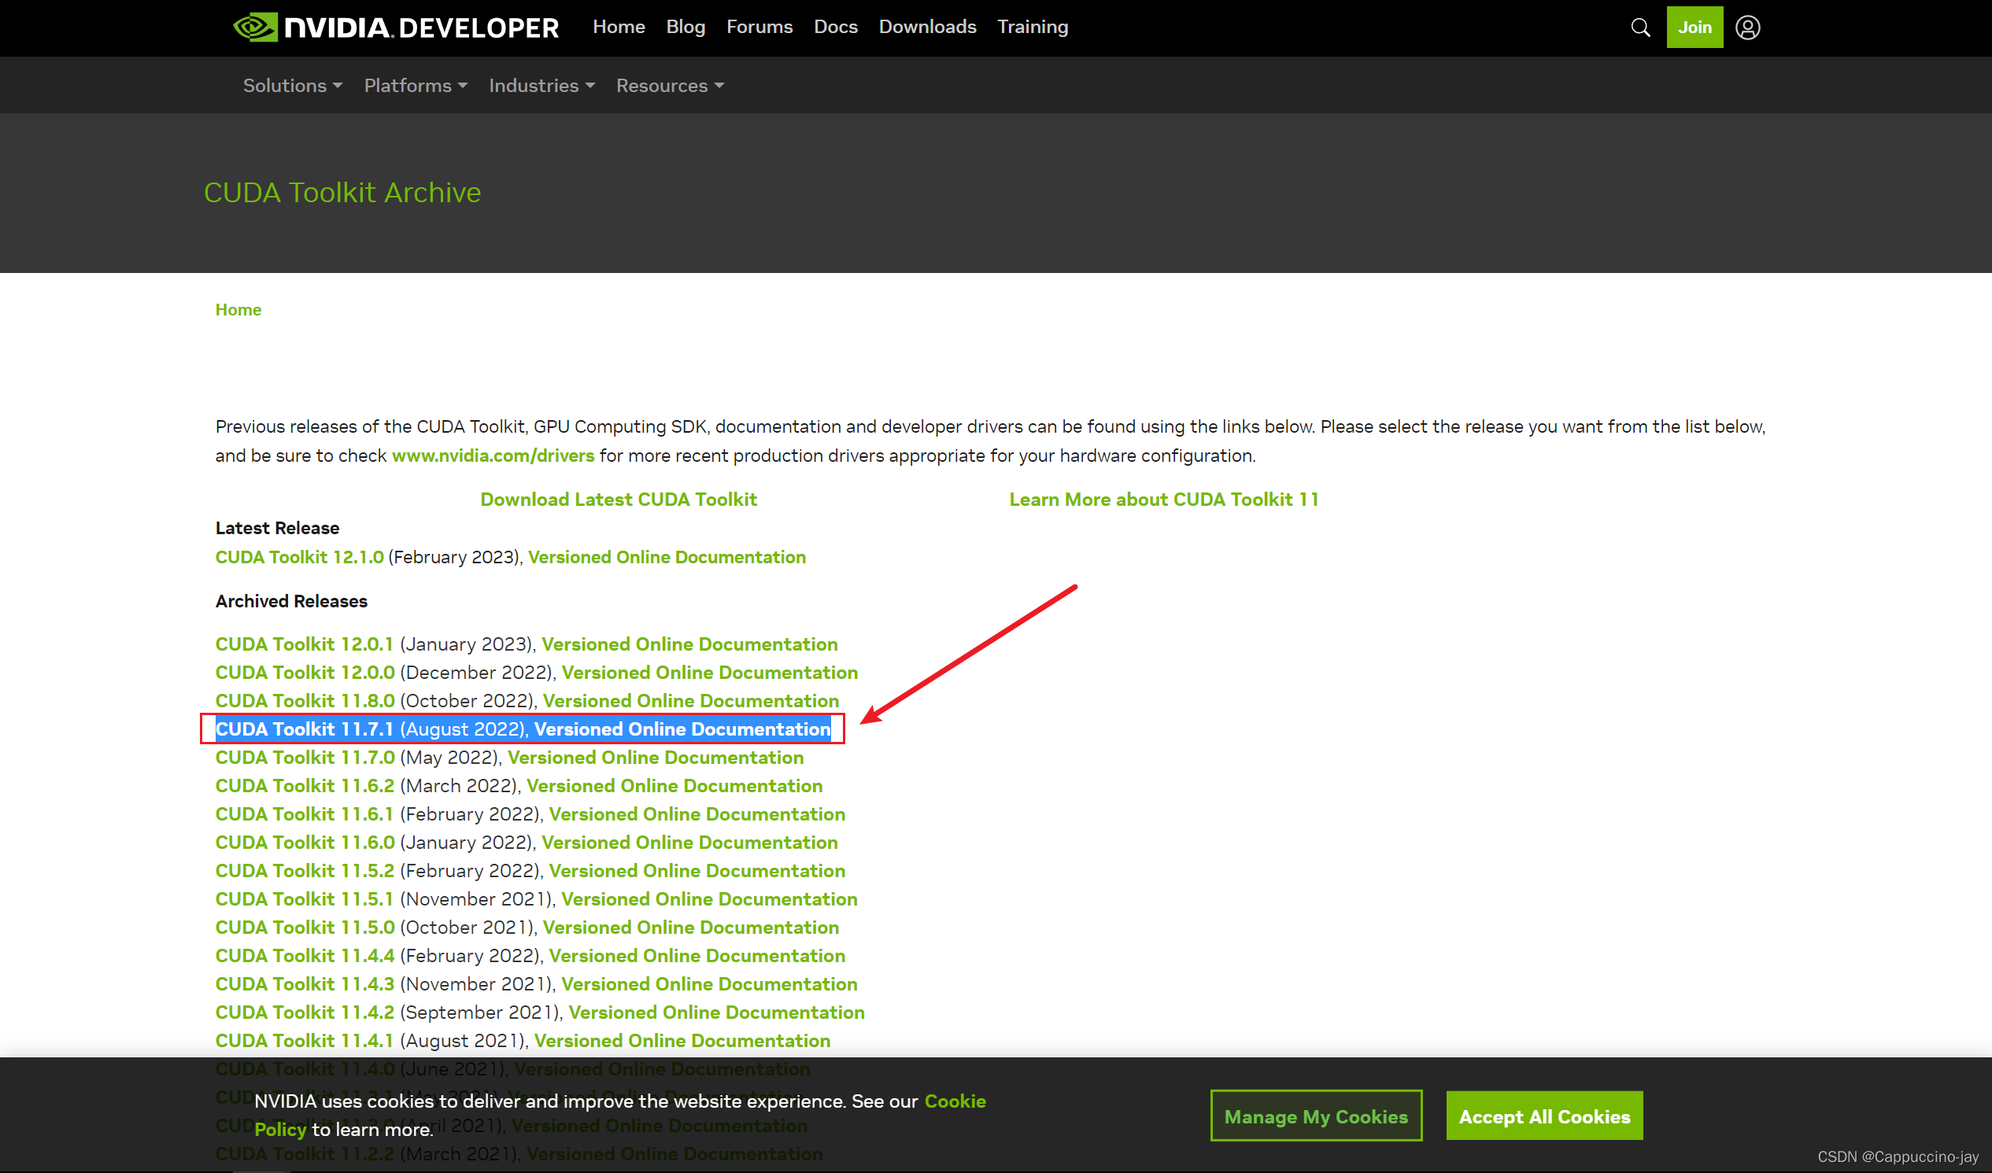This screenshot has width=1992, height=1173.
Task: Open CUDA Toolkit 11.4.4 link
Action: pyautogui.click(x=305, y=957)
